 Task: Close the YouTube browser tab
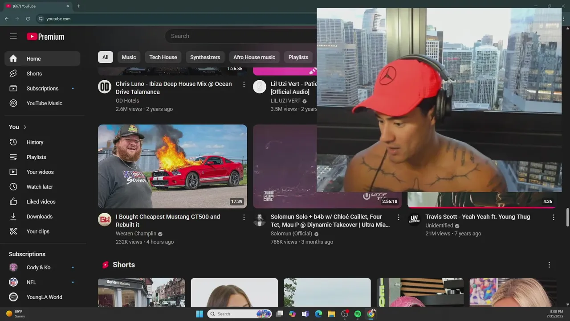tap(68, 6)
